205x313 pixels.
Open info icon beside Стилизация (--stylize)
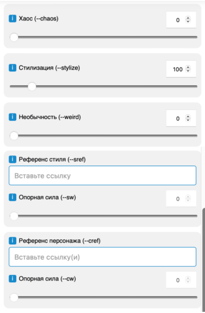pyautogui.click(x=12, y=68)
